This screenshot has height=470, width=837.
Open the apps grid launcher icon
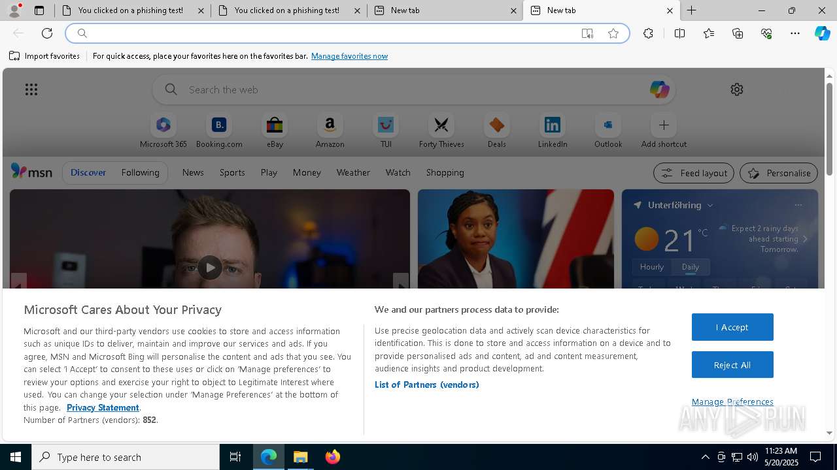pos(31,89)
